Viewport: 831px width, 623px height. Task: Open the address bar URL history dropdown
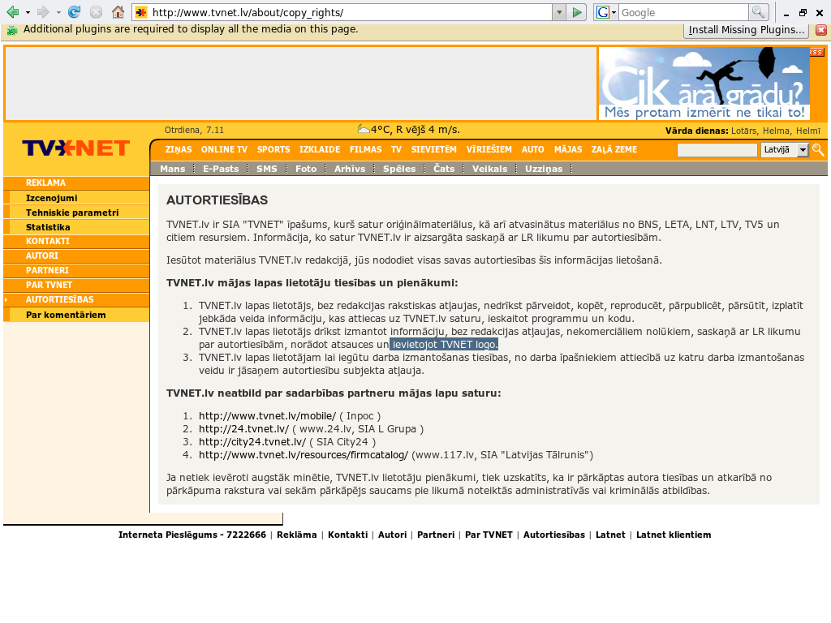point(558,12)
